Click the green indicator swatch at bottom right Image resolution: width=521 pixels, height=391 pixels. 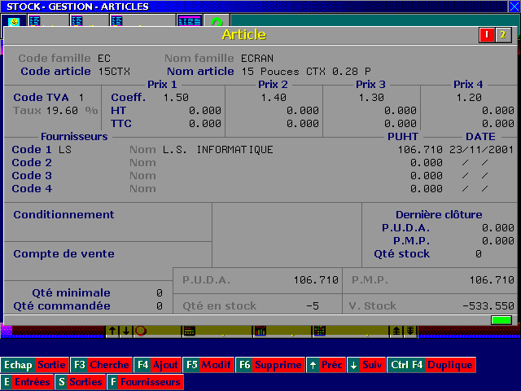(501, 320)
